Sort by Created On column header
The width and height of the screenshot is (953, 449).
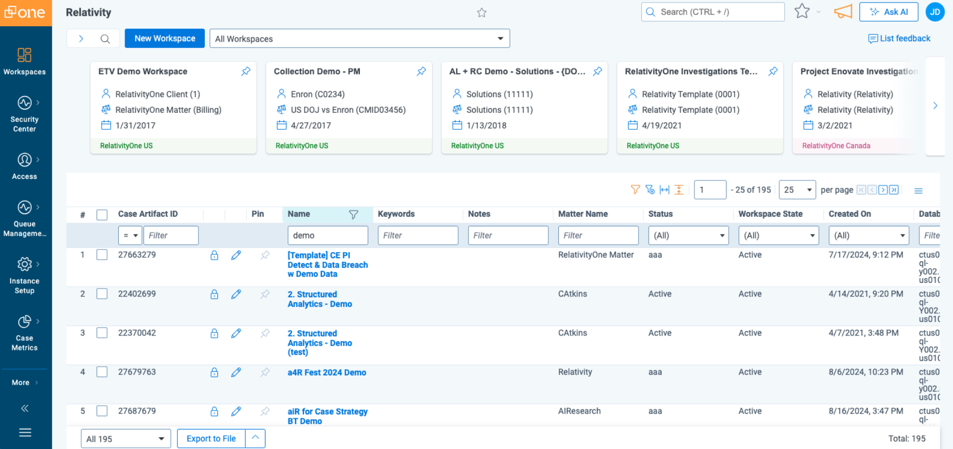pos(850,214)
